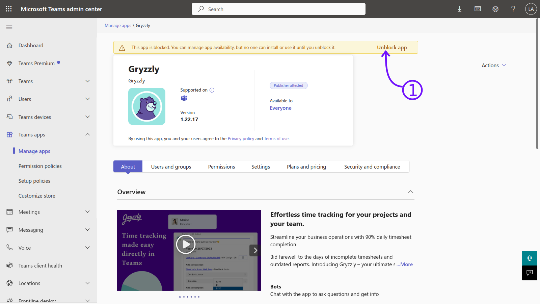This screenshot has height=304, width=540.
Task: Expand the Teams devices chevron
Action: [x=87, y=117]
